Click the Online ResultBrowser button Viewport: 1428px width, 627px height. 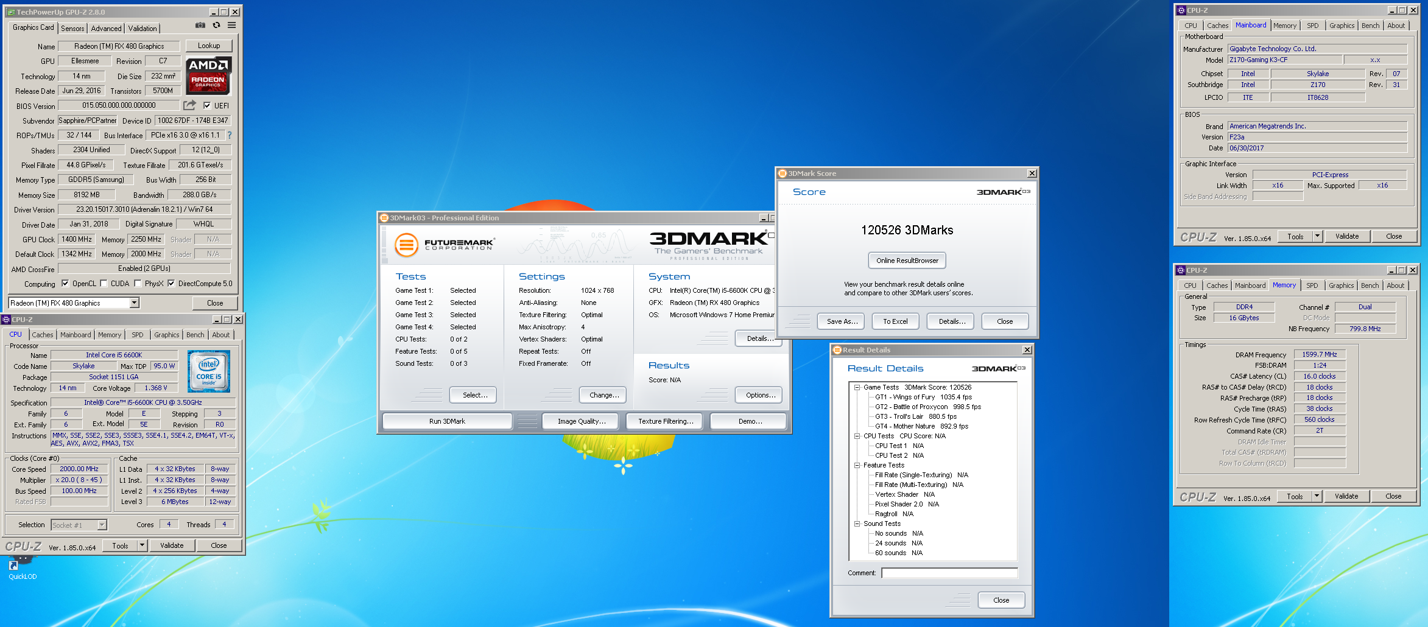pyautogui.click(x=907, y=261)
